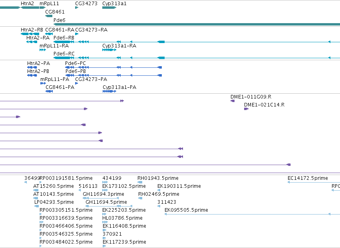
Task: Select the EK095505.5prime EST label
Action: 186,210
